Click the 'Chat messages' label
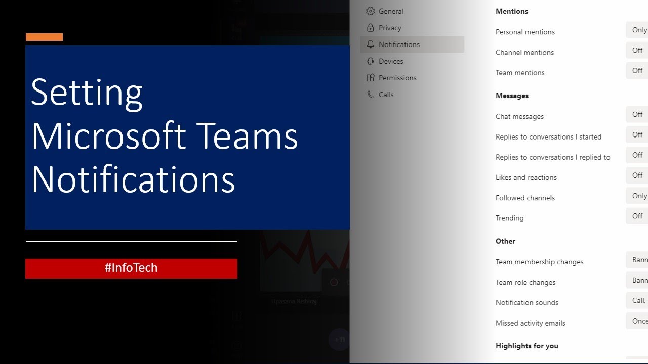The image size is (648, 364). pyautogui.click(x=519, y=116)
